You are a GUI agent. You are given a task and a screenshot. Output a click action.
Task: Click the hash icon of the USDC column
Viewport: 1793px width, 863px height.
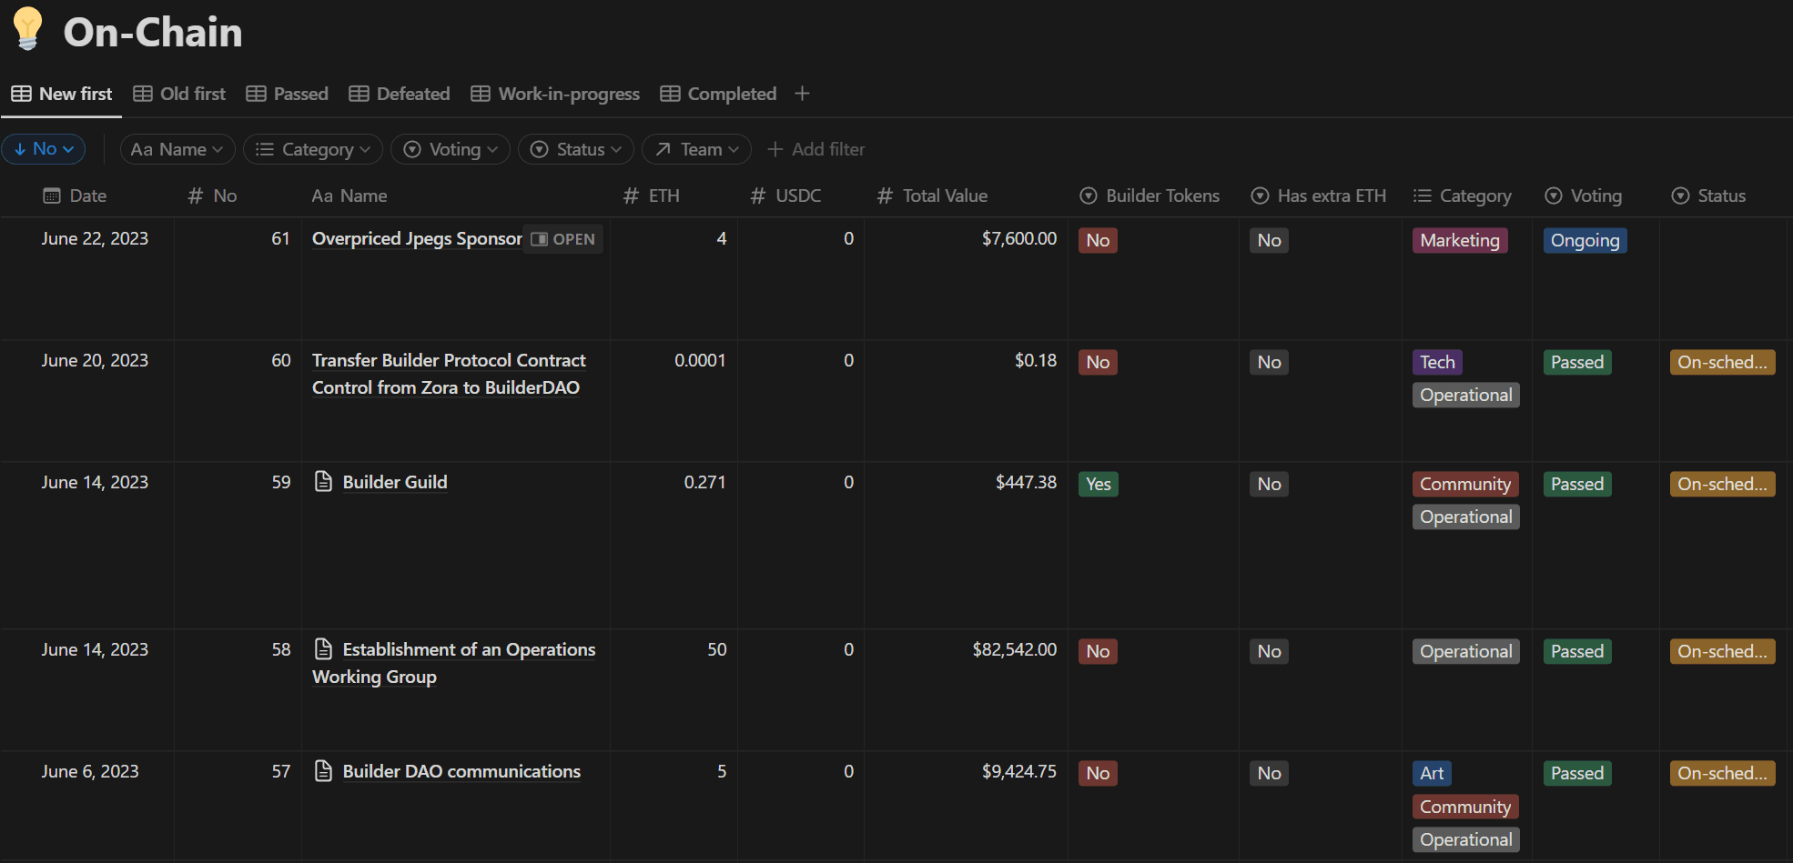(x=757, y=196)
